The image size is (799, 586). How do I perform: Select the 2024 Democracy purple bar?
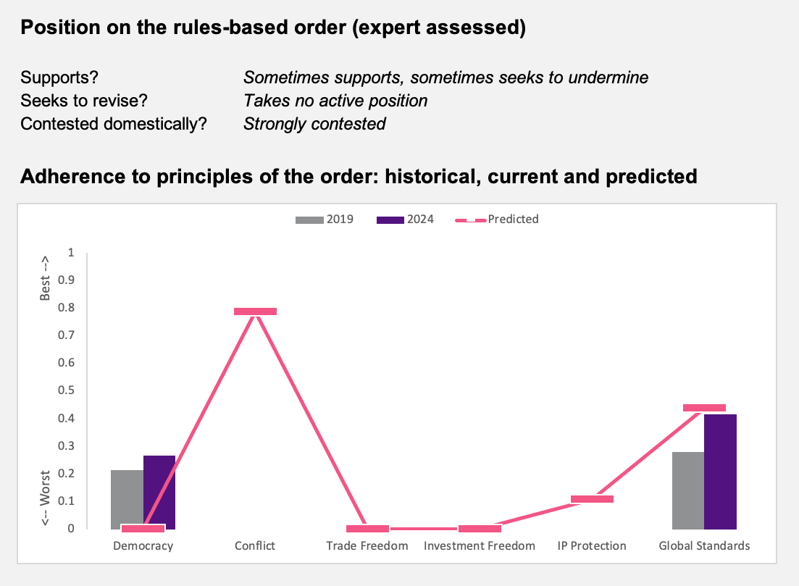159,493
